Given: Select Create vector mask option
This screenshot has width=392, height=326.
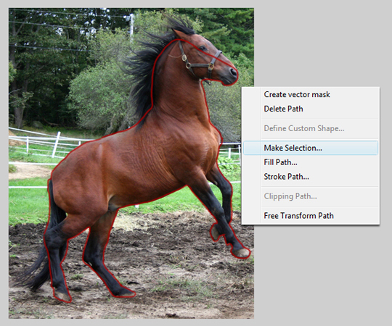Looking at the screenshot, I should (297, 94).
